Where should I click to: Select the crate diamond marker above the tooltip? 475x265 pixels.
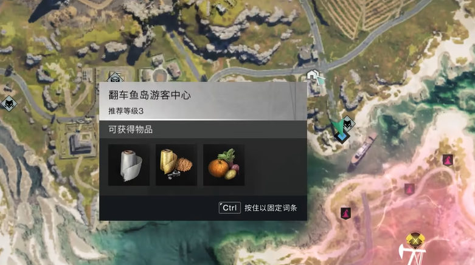pyautogui.click(x=116, y=78)
